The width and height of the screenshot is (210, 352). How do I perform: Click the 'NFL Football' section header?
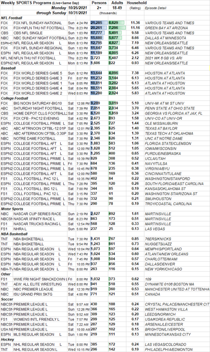pos(12,18)
